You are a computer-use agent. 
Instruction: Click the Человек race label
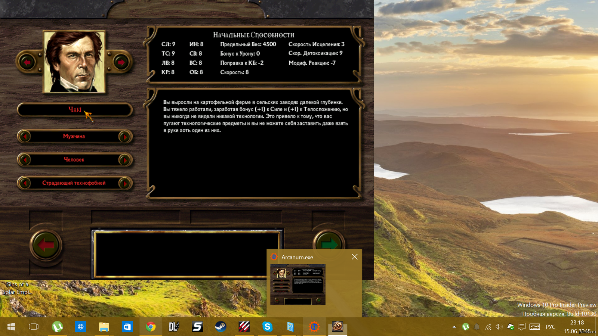[74, 159]
